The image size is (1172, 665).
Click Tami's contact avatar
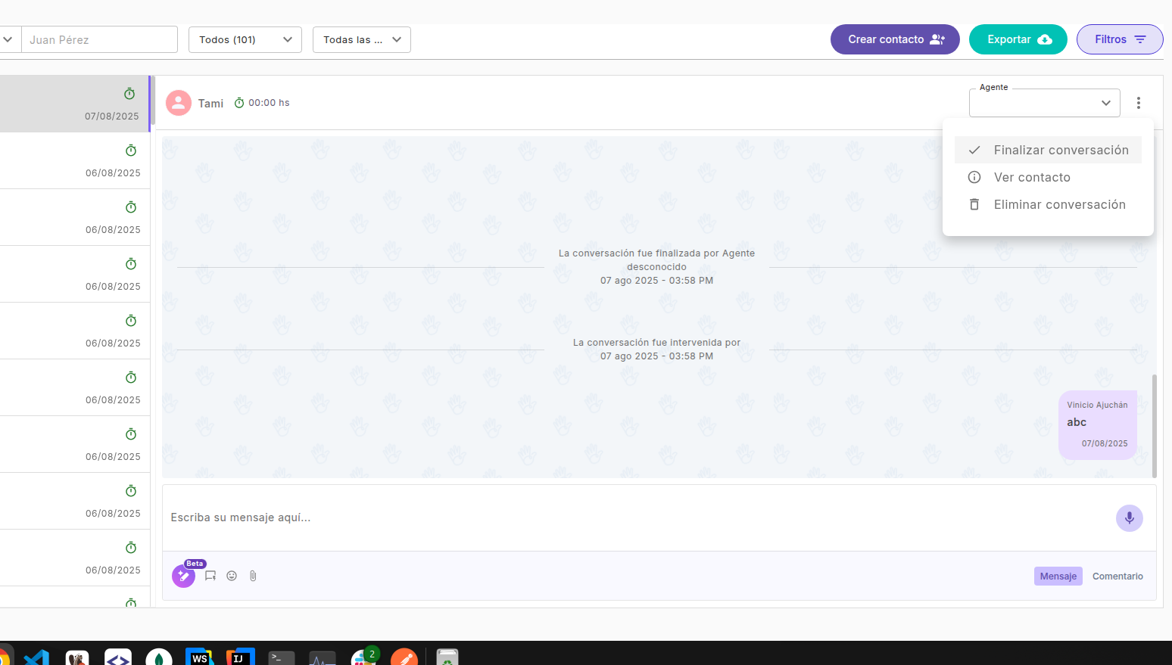pos(179,103)
